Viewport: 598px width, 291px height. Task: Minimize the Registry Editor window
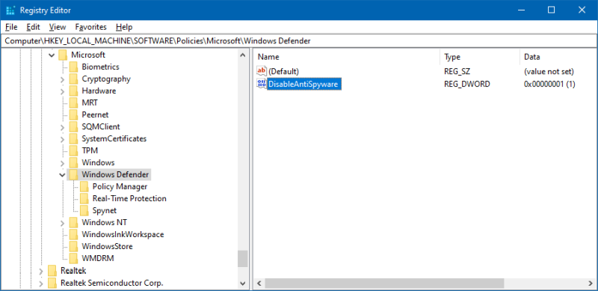pyautogui.click(x=521, y=10)
